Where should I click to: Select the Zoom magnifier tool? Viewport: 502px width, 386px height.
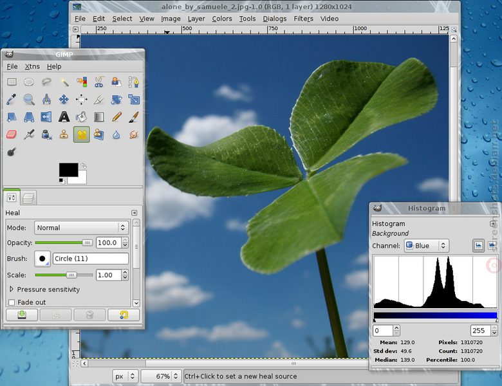[29, 100]
